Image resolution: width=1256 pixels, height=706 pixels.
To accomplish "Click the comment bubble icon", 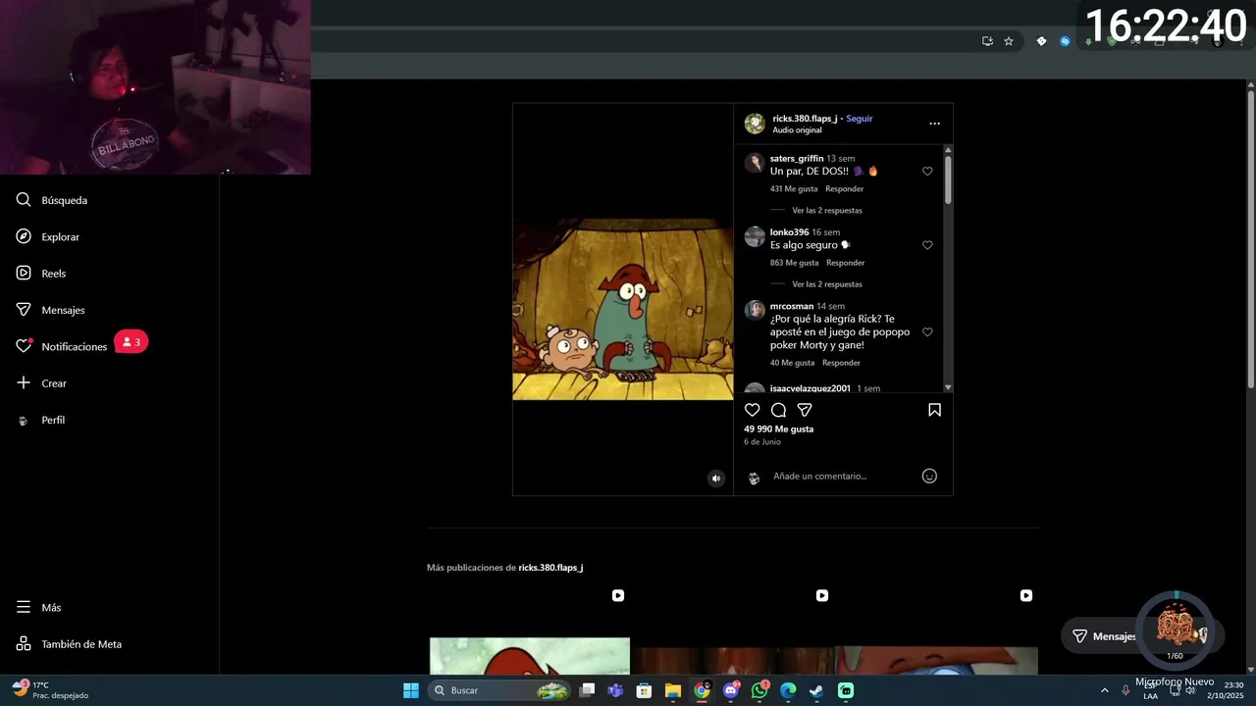I will pos(778,410).
